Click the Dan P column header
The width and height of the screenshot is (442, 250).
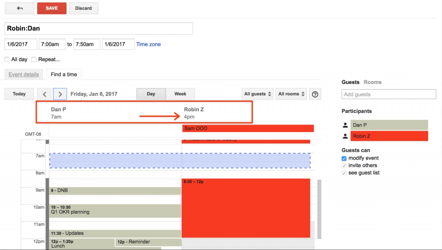58,109
